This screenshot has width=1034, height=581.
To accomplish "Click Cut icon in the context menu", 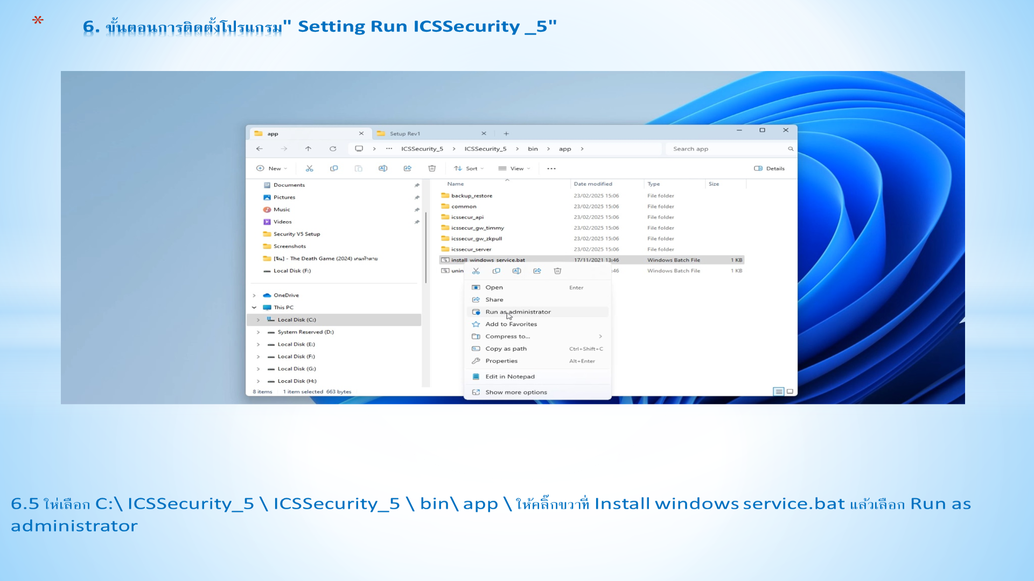I will tap(476, 271).
